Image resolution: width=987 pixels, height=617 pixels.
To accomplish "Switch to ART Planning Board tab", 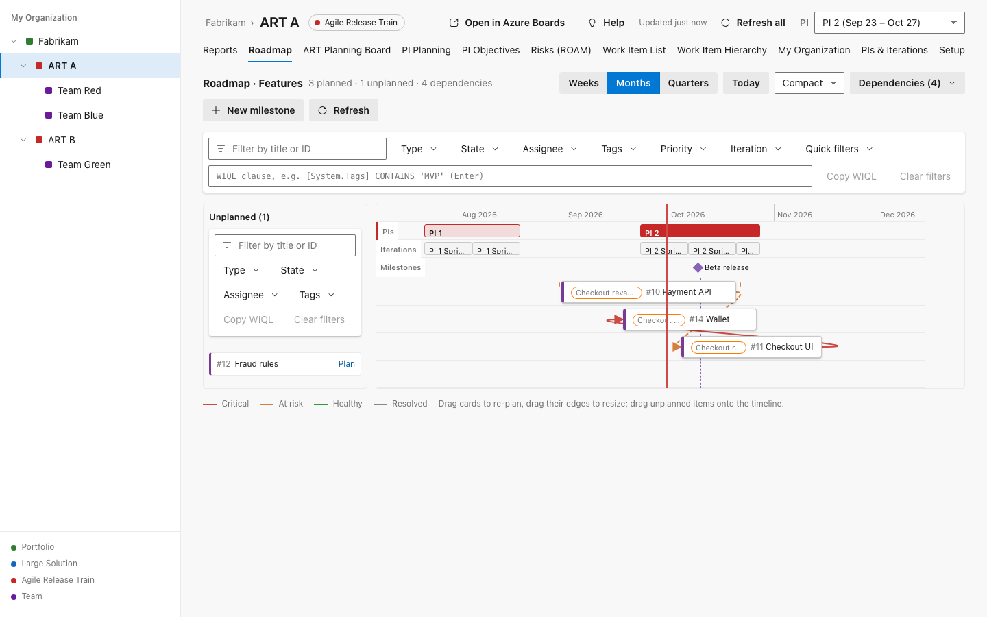I will (x=347, y=50).
